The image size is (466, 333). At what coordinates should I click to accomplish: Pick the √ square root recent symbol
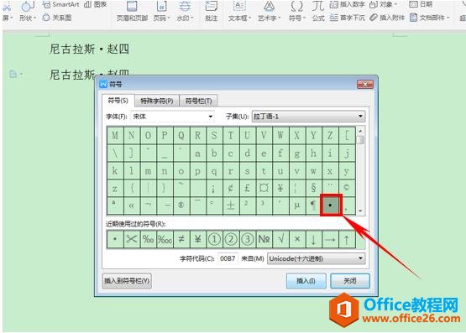pos(280,238)
